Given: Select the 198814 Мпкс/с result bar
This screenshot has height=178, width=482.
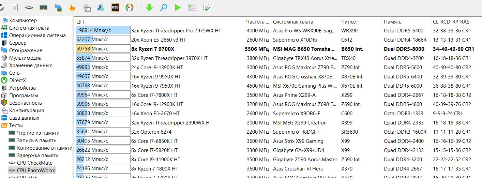Looking at the screenshot, I should pyautogui.click(x=103, y=31).
